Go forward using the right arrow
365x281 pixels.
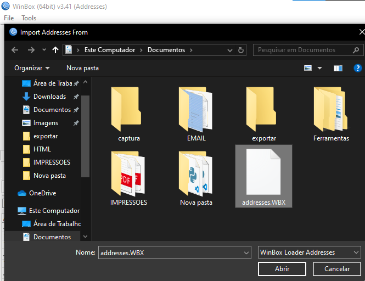tap(31, 50)
